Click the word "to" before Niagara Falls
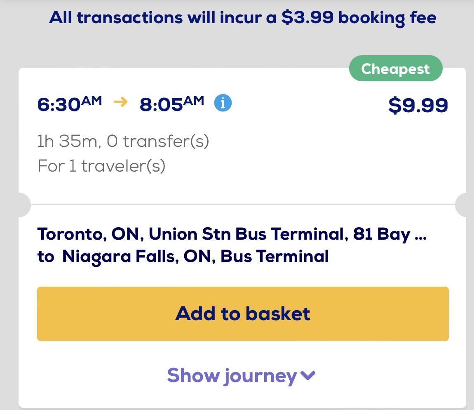474x410 pixels. click(x=46, y=256)
